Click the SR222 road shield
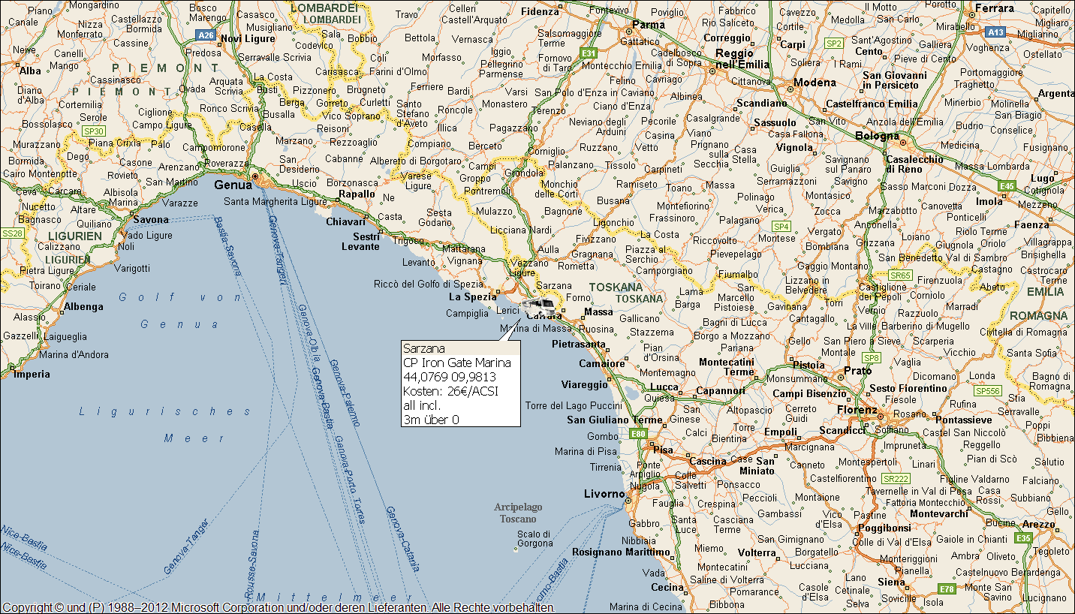The height and width of the screenshot is (614, 1075). (x=896, y=478)
